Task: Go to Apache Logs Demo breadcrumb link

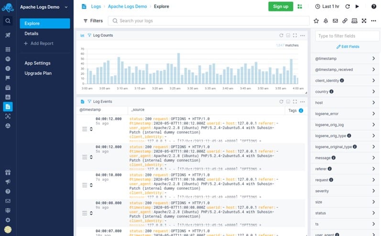Action: [x=127, y=7]
